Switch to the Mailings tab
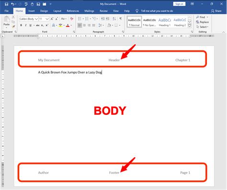227x190 pixels. pos(89,11)
